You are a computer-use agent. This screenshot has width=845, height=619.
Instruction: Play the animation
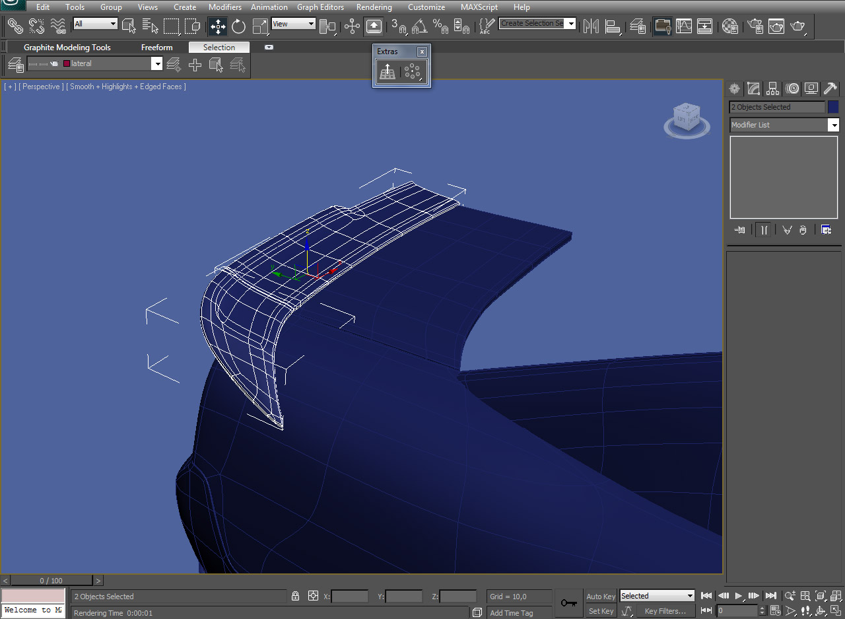tap(739, 596)
